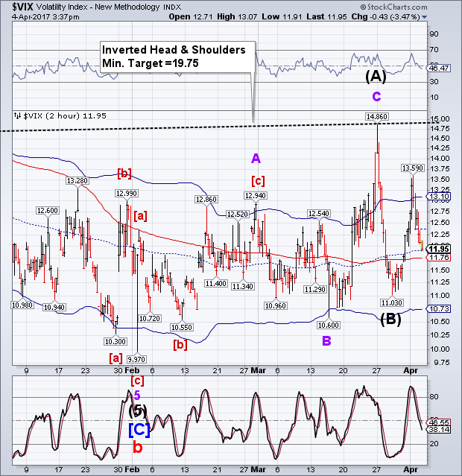Click the red 11.76 moving average tag
Viewport: 462px width, 476px height.
click(x=439, y=258)
